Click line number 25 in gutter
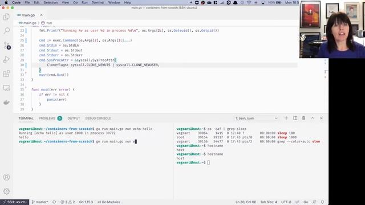 point(22,40)
